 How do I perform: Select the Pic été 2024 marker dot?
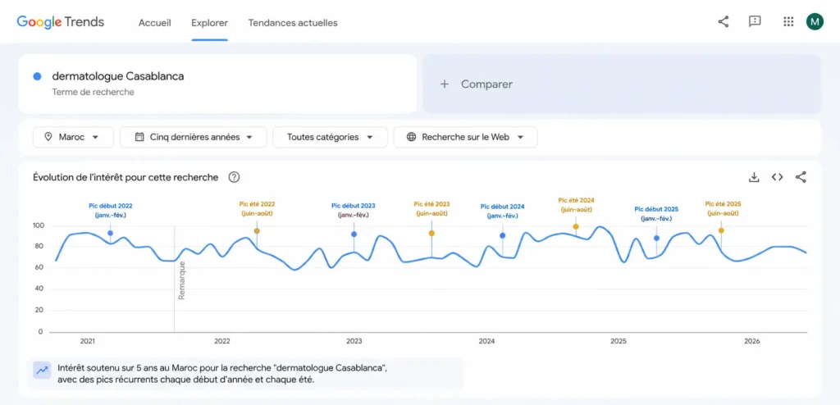576,226
